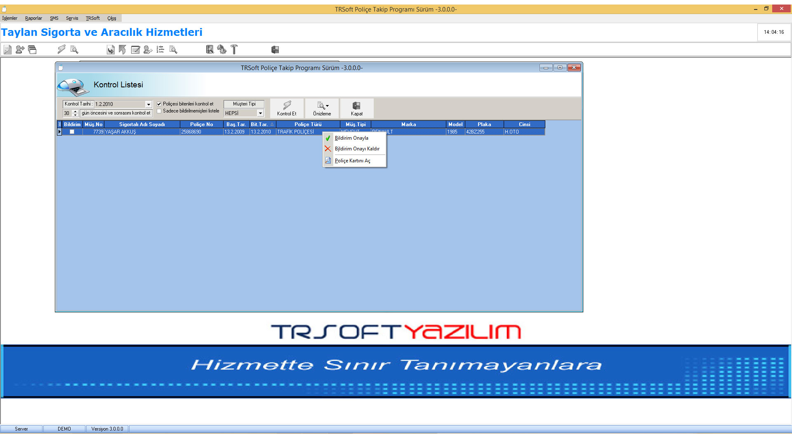Open the İşlemler menu
The height and width of the screenshot is (445, 792).
(10, 18)
